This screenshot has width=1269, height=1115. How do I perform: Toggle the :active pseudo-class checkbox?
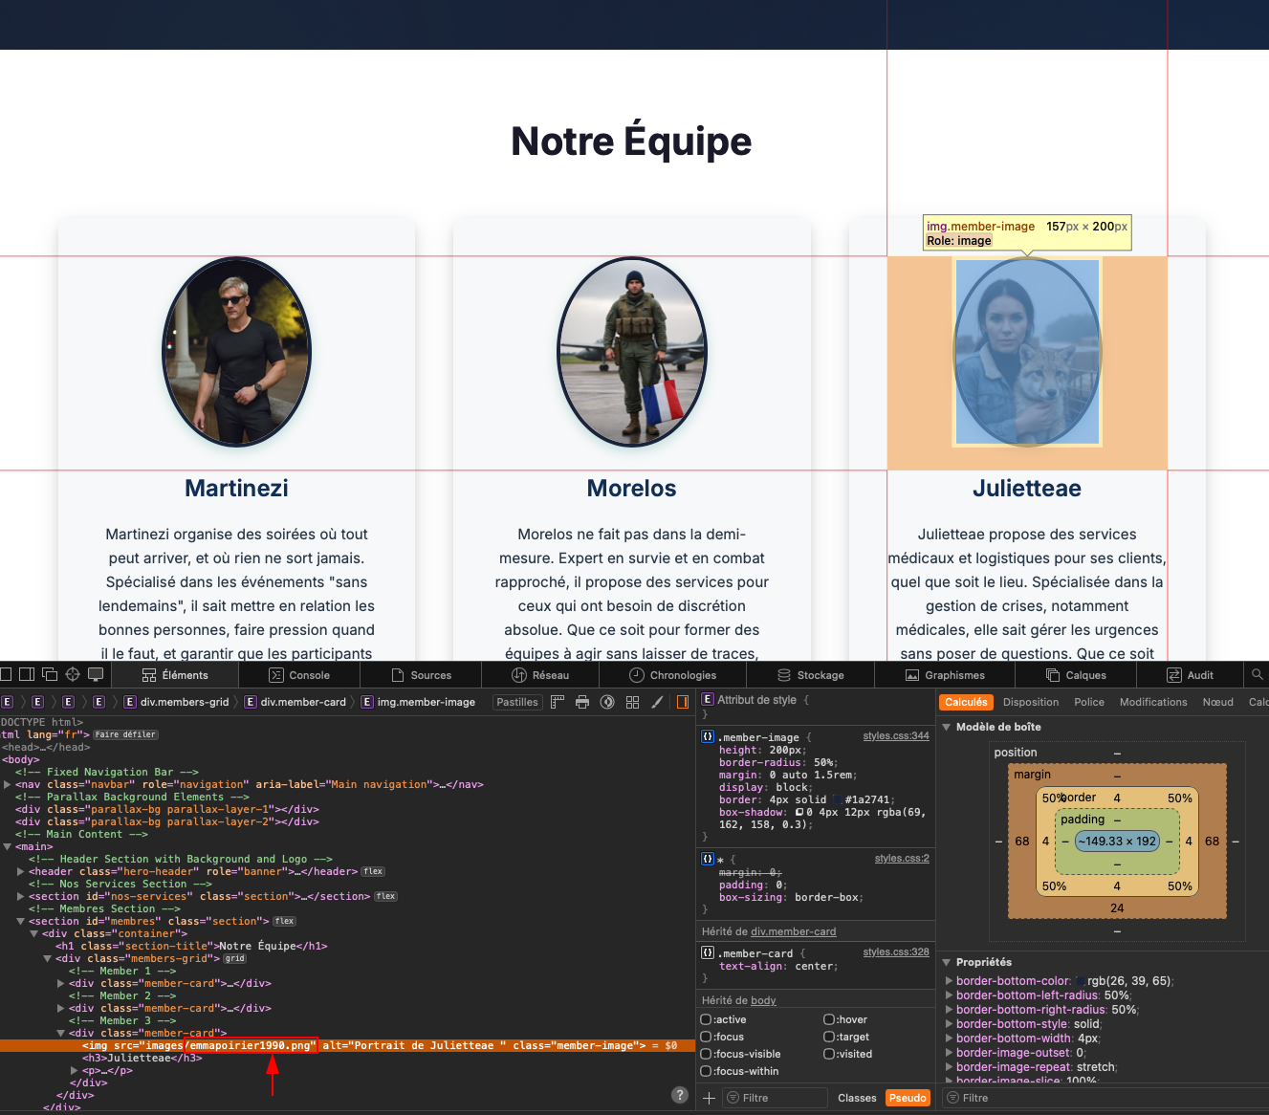(706, 1019)
